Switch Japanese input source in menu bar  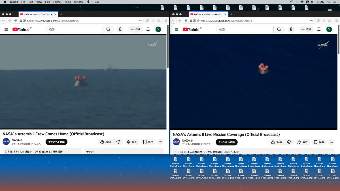307,2
